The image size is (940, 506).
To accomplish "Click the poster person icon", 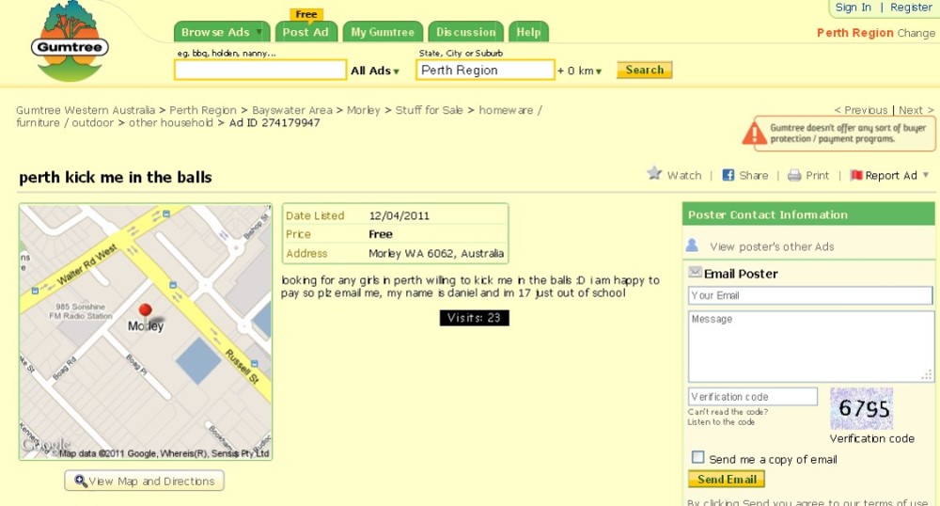I will point(692,245).
